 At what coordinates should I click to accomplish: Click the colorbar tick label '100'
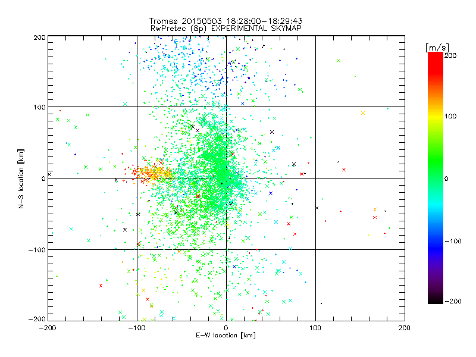coord(450,116)
